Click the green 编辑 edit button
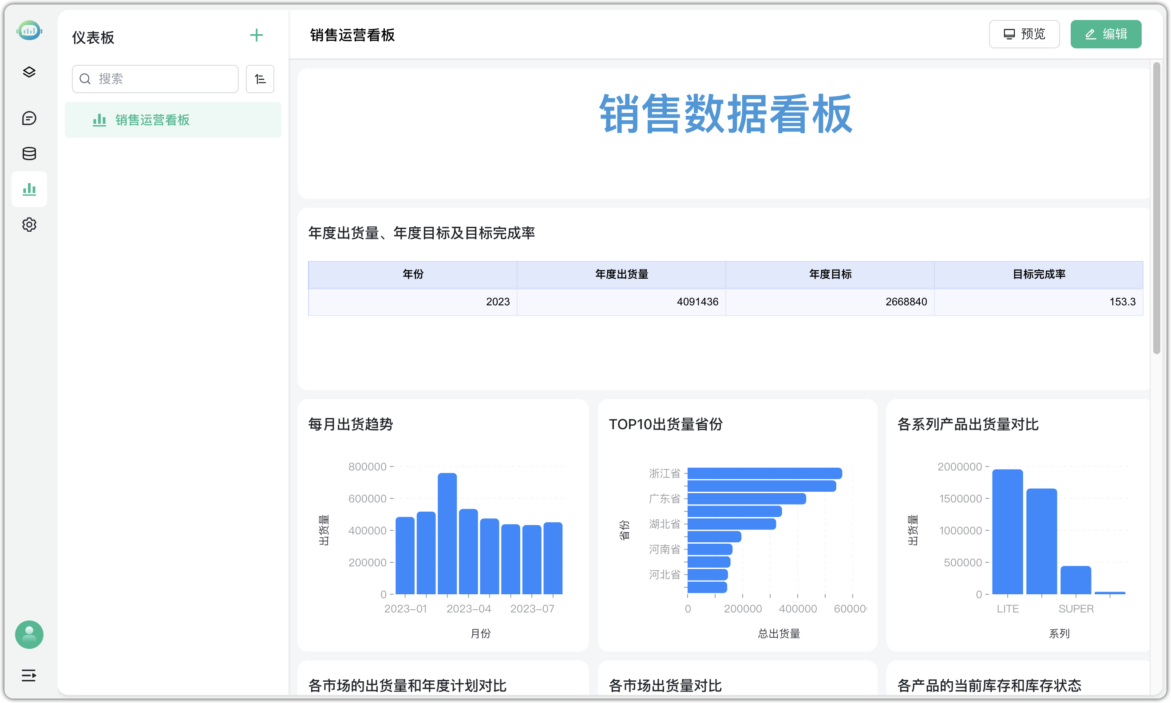Image resolution: width=1171 pixels, height=703 pixels. [x=1105, y=34]
